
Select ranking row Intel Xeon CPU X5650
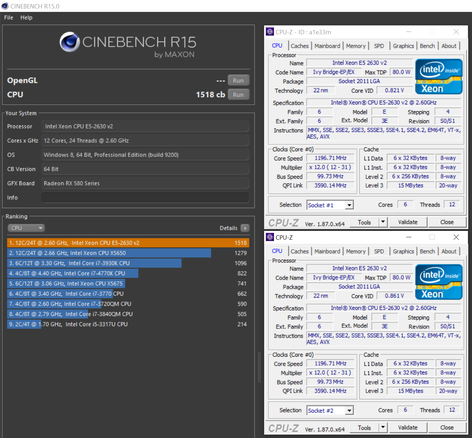[x=128, y=253]
